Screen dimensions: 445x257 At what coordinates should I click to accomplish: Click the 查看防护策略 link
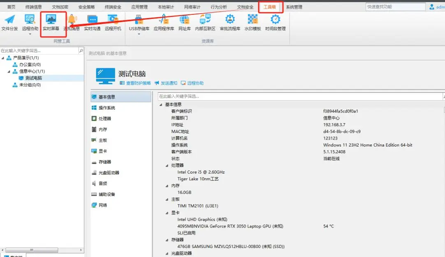[x=135, y=83]
